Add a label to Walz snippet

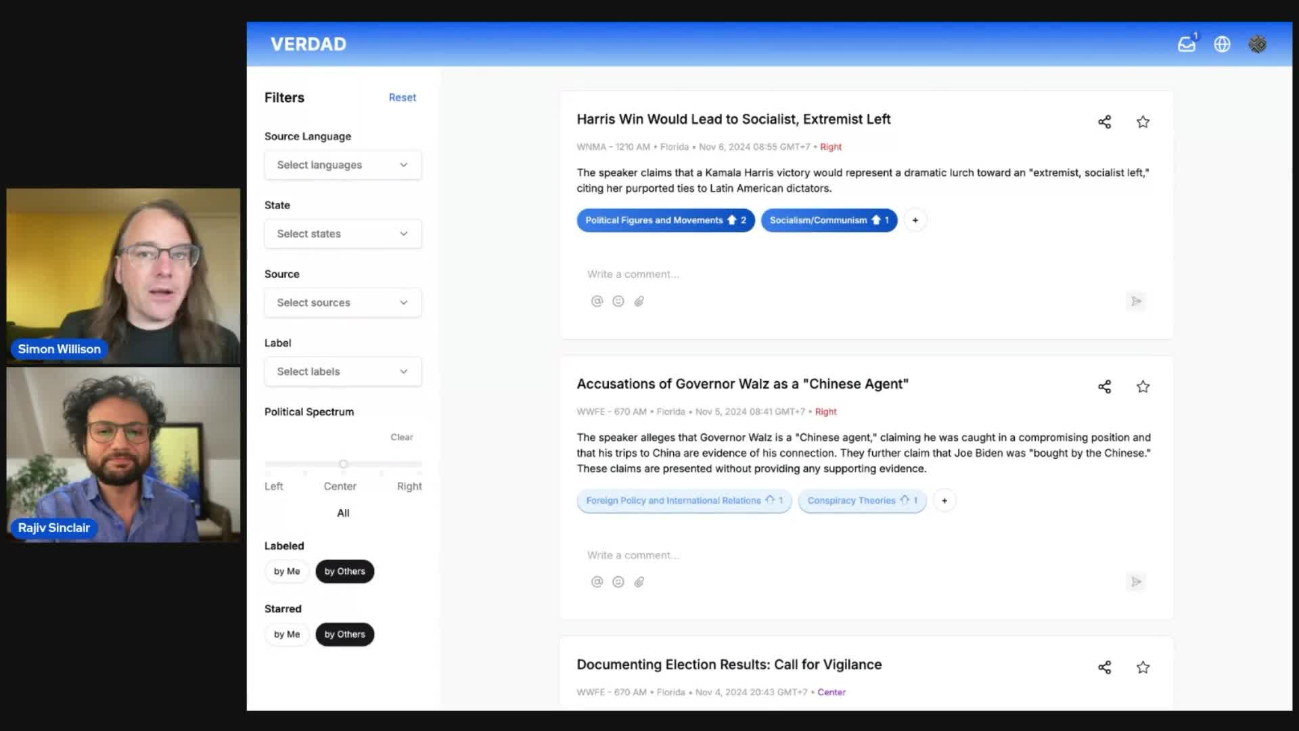click(x=944, y=500)
